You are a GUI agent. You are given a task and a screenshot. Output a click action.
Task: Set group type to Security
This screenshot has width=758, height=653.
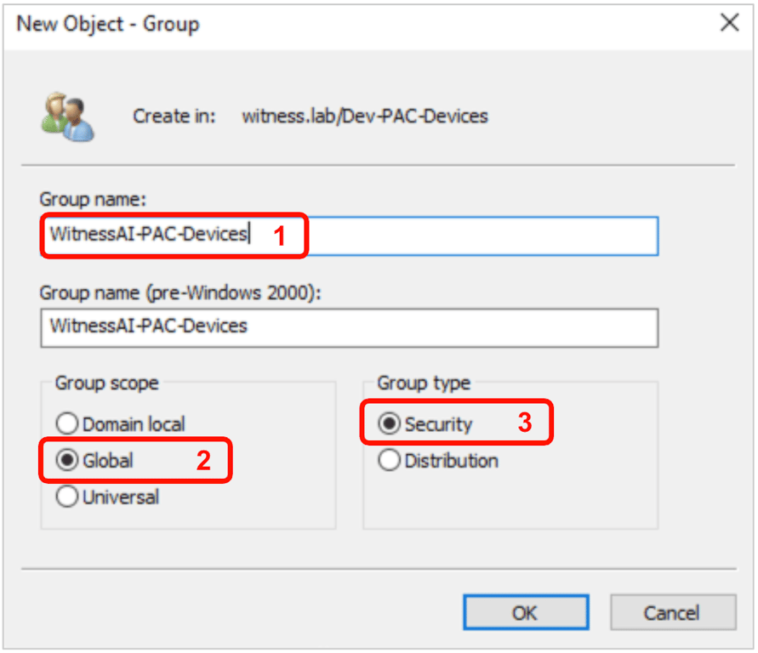click(390, 423)
